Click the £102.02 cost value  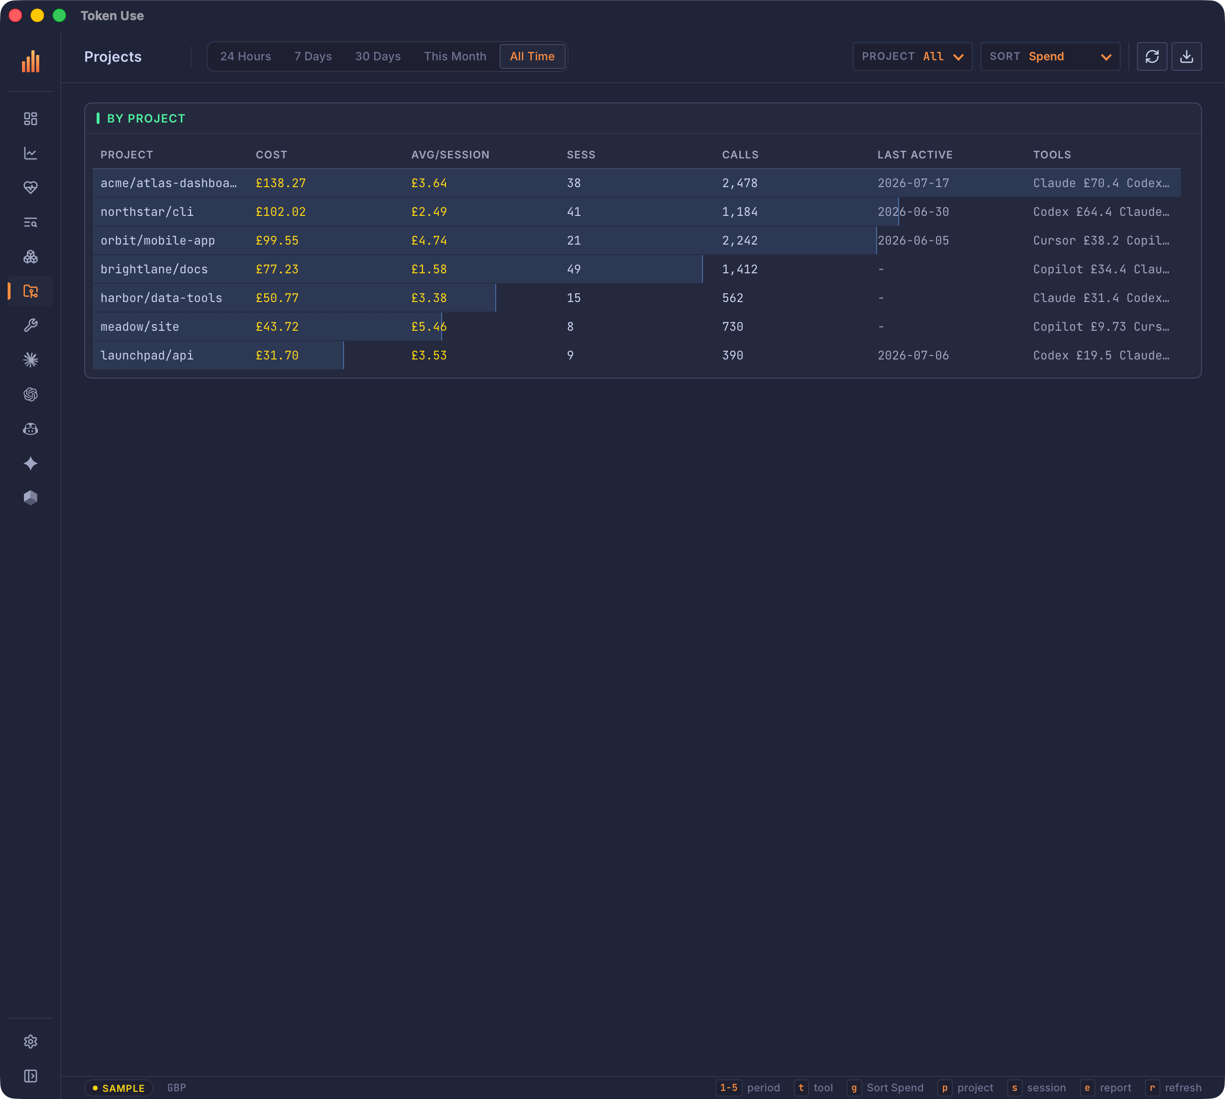[281, 212]
